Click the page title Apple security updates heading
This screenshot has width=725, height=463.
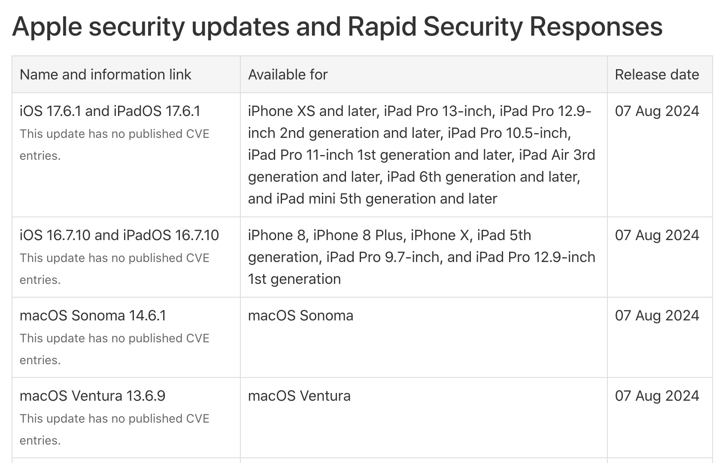337,27
